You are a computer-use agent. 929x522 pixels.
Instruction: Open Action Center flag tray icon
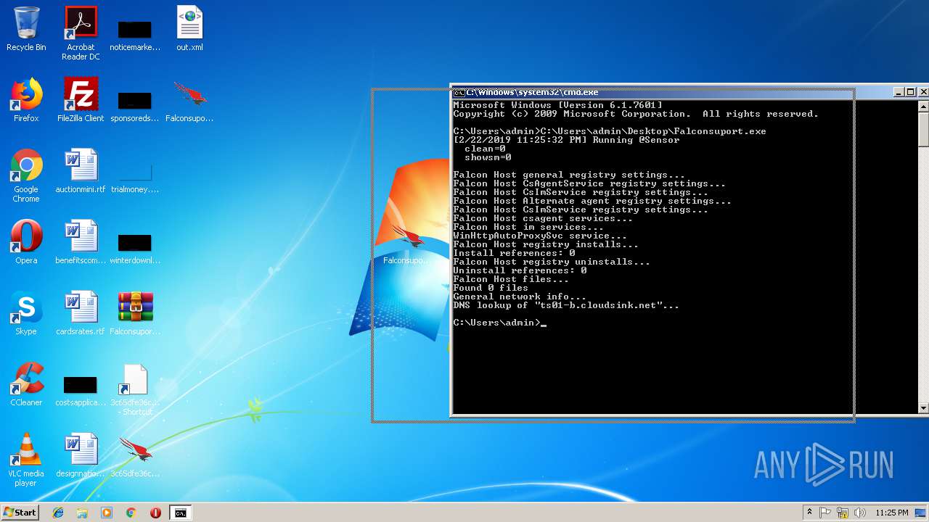pos(825,513)
